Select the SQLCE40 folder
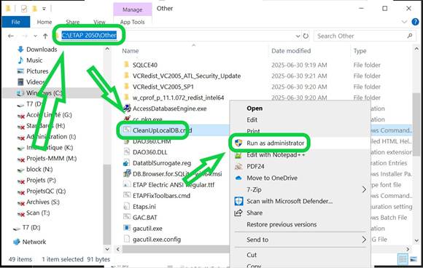Viewport: 423px width, 268px height. click(x=145, y=65)
